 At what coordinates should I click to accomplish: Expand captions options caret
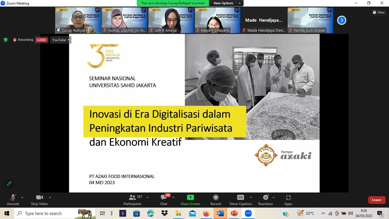point(251,197)
